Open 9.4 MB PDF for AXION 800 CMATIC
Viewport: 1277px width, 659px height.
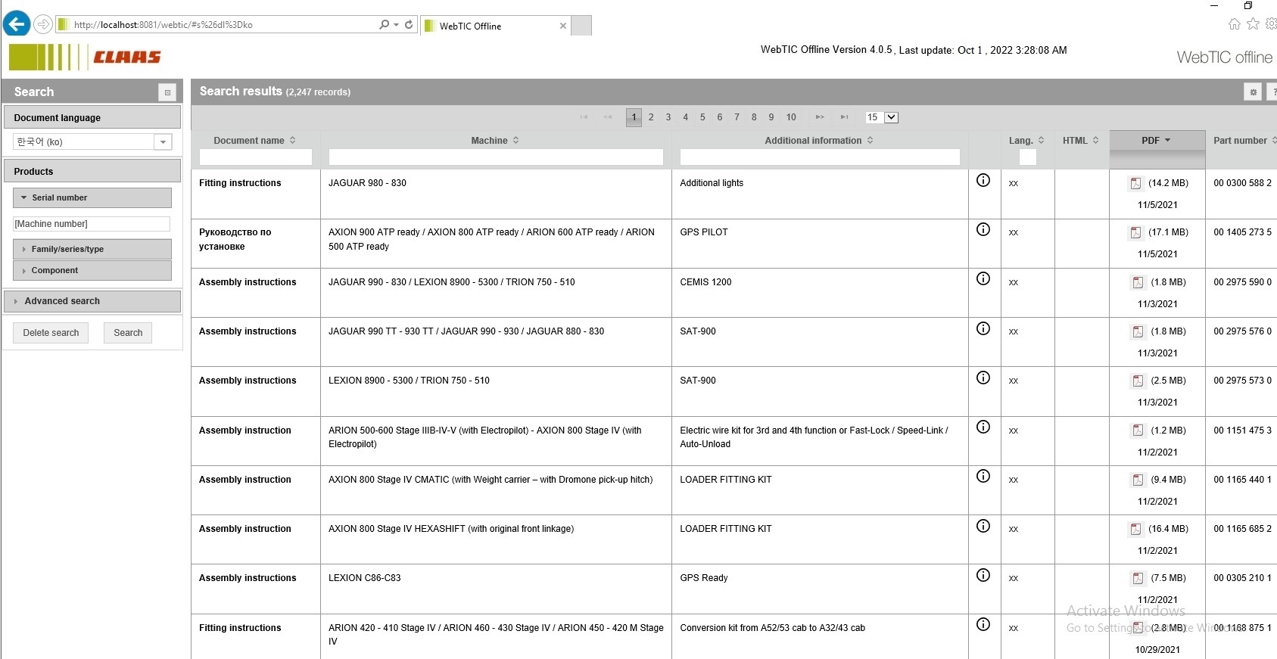click(1138, 480)
